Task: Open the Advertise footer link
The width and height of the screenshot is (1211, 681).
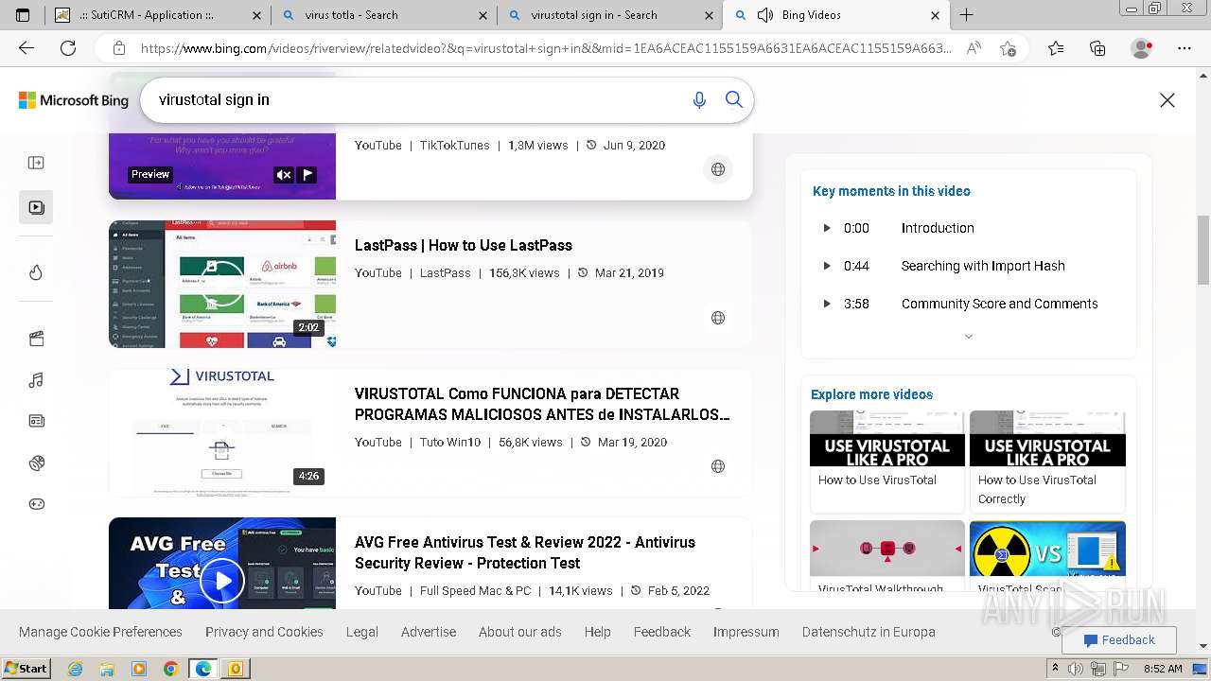Action: [429, 632]
